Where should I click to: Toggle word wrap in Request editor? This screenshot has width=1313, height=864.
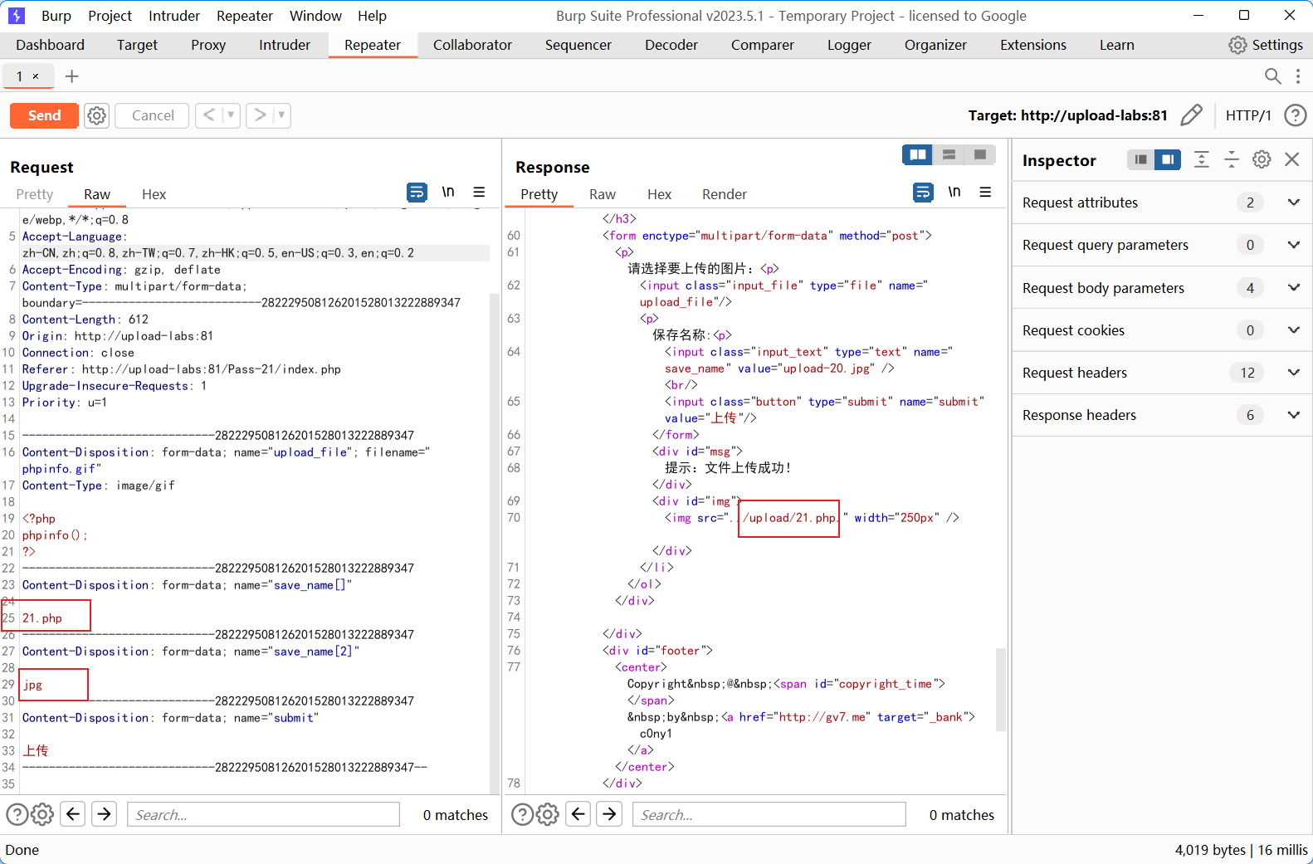[417, 193]
